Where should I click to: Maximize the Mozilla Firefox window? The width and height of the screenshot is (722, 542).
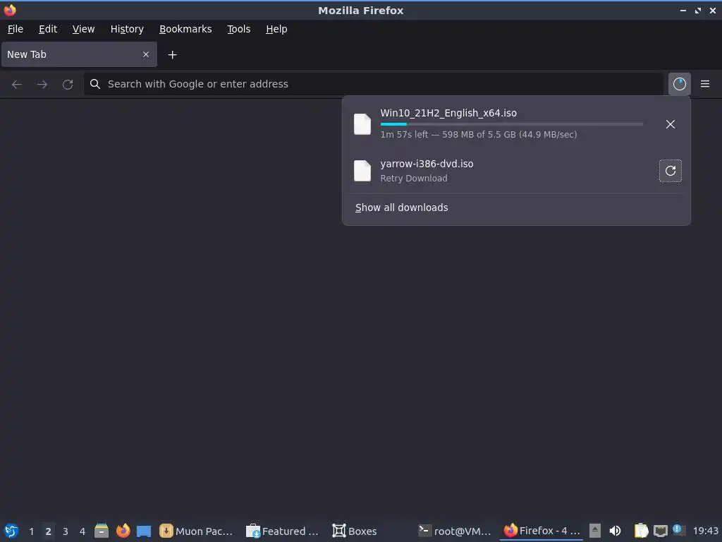coord(697,10)
